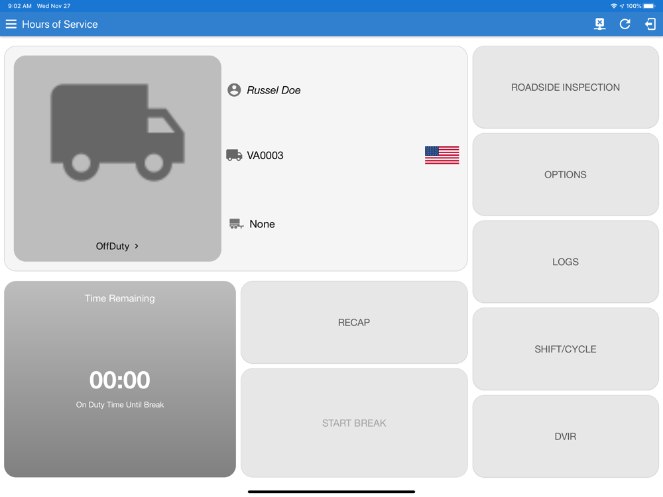663x497 pixels.
Task: Tap the Time Remaining clock panel
Action: [120, 379]
